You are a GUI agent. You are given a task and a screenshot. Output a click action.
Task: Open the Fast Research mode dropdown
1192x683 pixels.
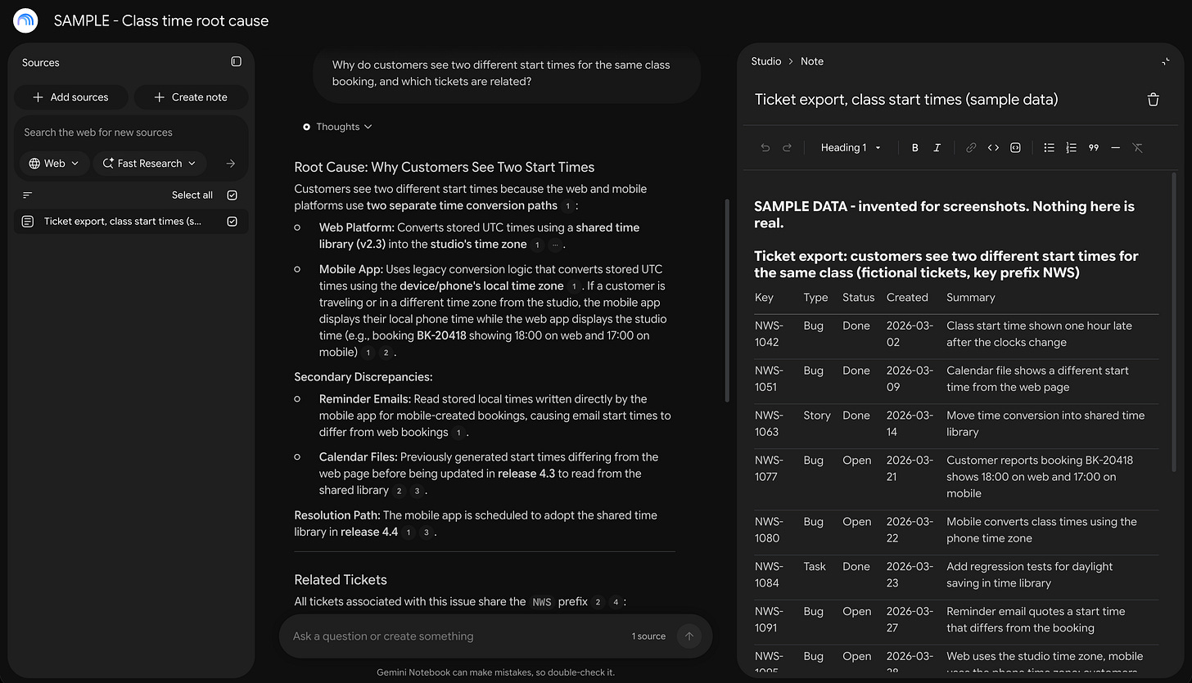tap(150, 164)
